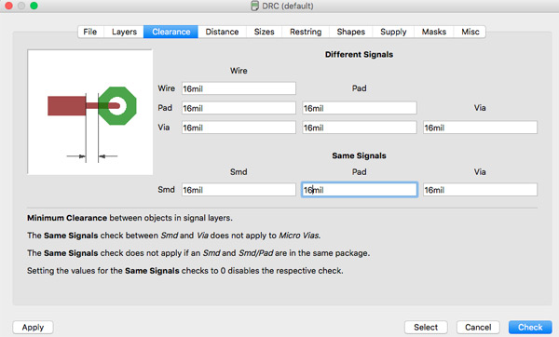Click the Check button
Screen dimensions: 559x337
[x=530, y=327]
